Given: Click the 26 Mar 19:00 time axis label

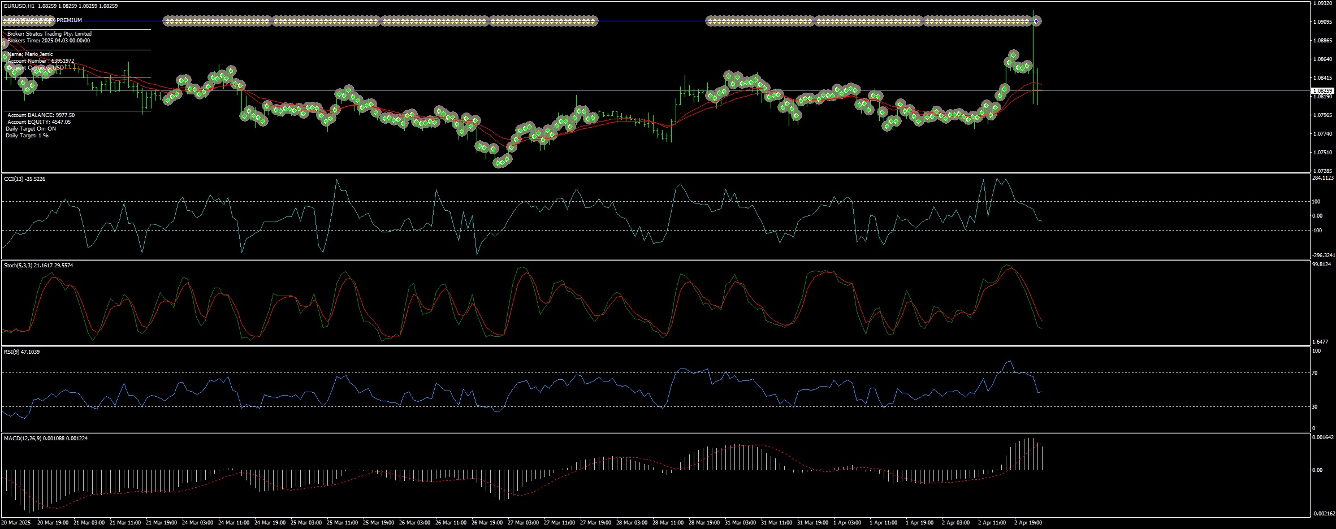Looking at the screenshot, I should 487,523.
